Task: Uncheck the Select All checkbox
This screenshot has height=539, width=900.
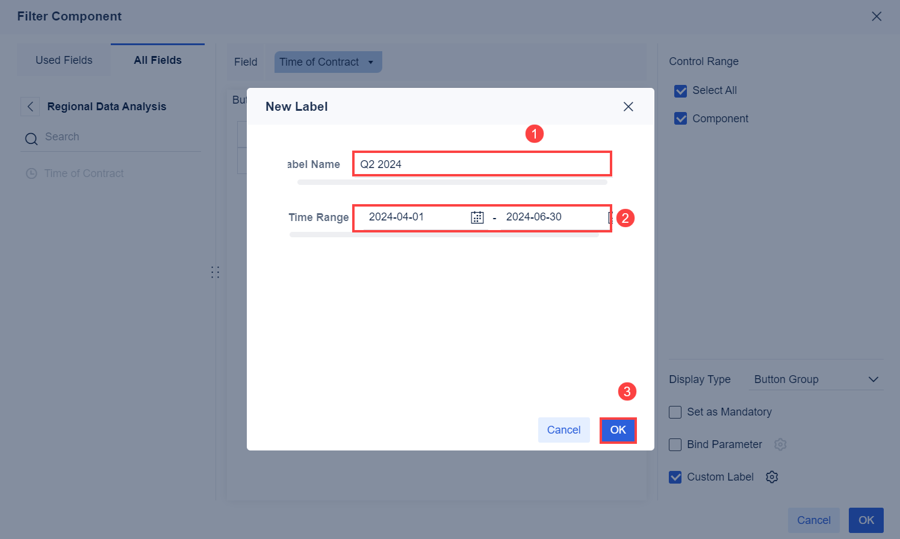Action: coord(681,90)
